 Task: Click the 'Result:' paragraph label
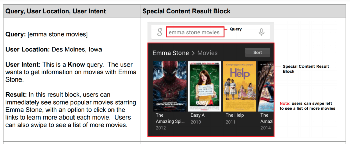16,95
